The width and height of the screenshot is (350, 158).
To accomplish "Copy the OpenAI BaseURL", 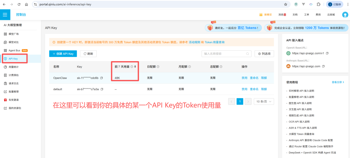I will 327,53.
